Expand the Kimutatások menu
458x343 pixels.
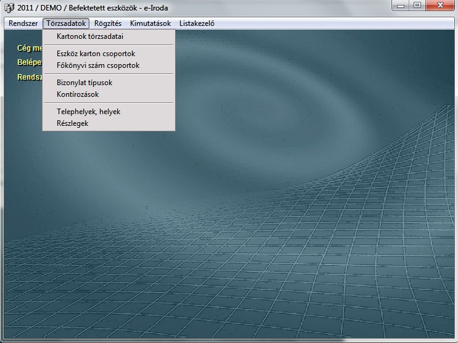click(x=150, y=23)
